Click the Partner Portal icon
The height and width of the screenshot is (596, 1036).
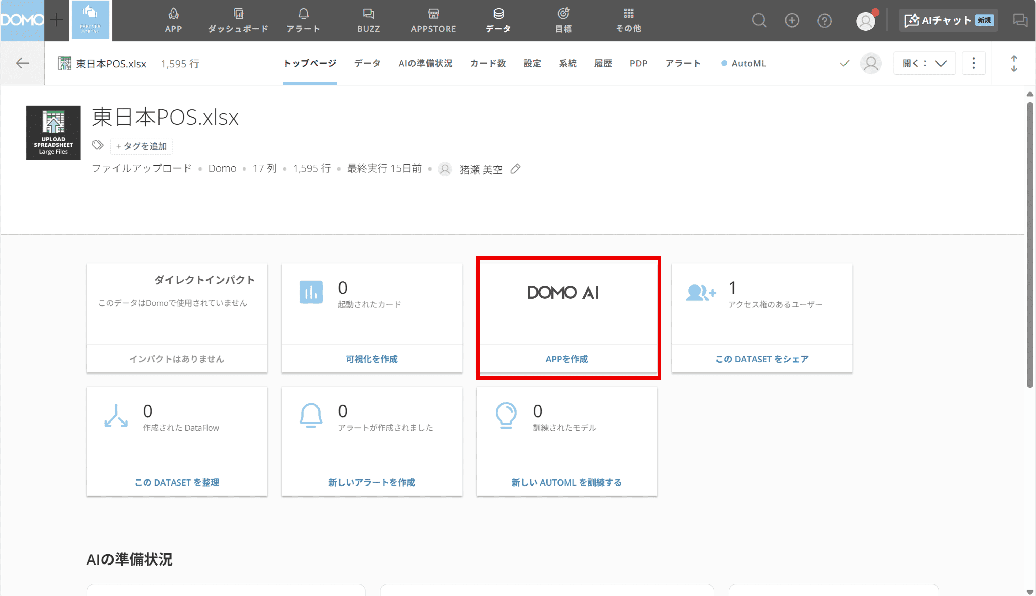coord(91,20)
